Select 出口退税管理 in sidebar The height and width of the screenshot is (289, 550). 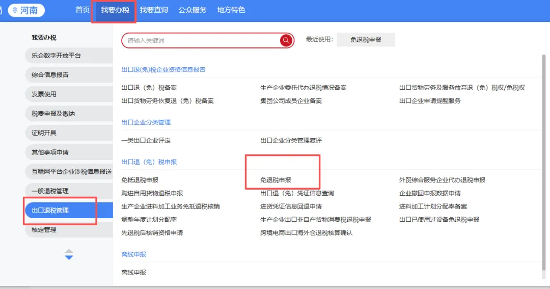click(69, 211)
